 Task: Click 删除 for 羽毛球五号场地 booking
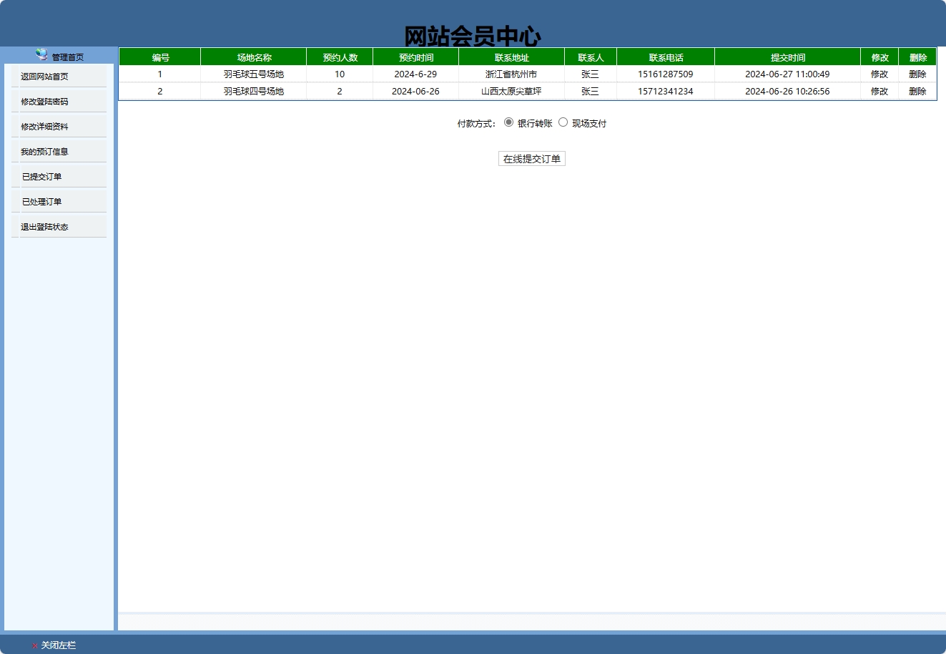pos(917,74)
